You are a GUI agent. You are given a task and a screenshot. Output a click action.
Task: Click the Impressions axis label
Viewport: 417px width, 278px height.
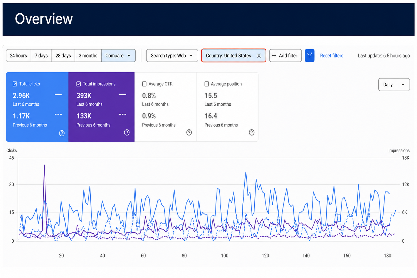399,150
